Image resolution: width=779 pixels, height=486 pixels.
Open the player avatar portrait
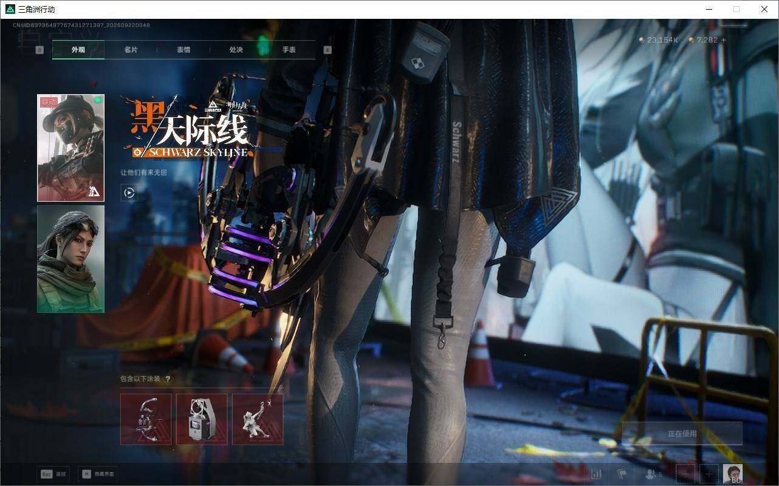pyautogui.click(x=732, y=474)
